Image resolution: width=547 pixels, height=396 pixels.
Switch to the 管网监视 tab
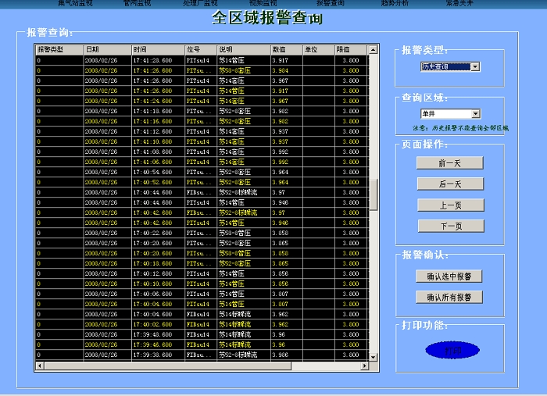point(137,4)
